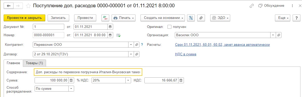Screen dimensions: 302x97
Task: Expand Способ распределения dropdown
Action: click(71, 89)
